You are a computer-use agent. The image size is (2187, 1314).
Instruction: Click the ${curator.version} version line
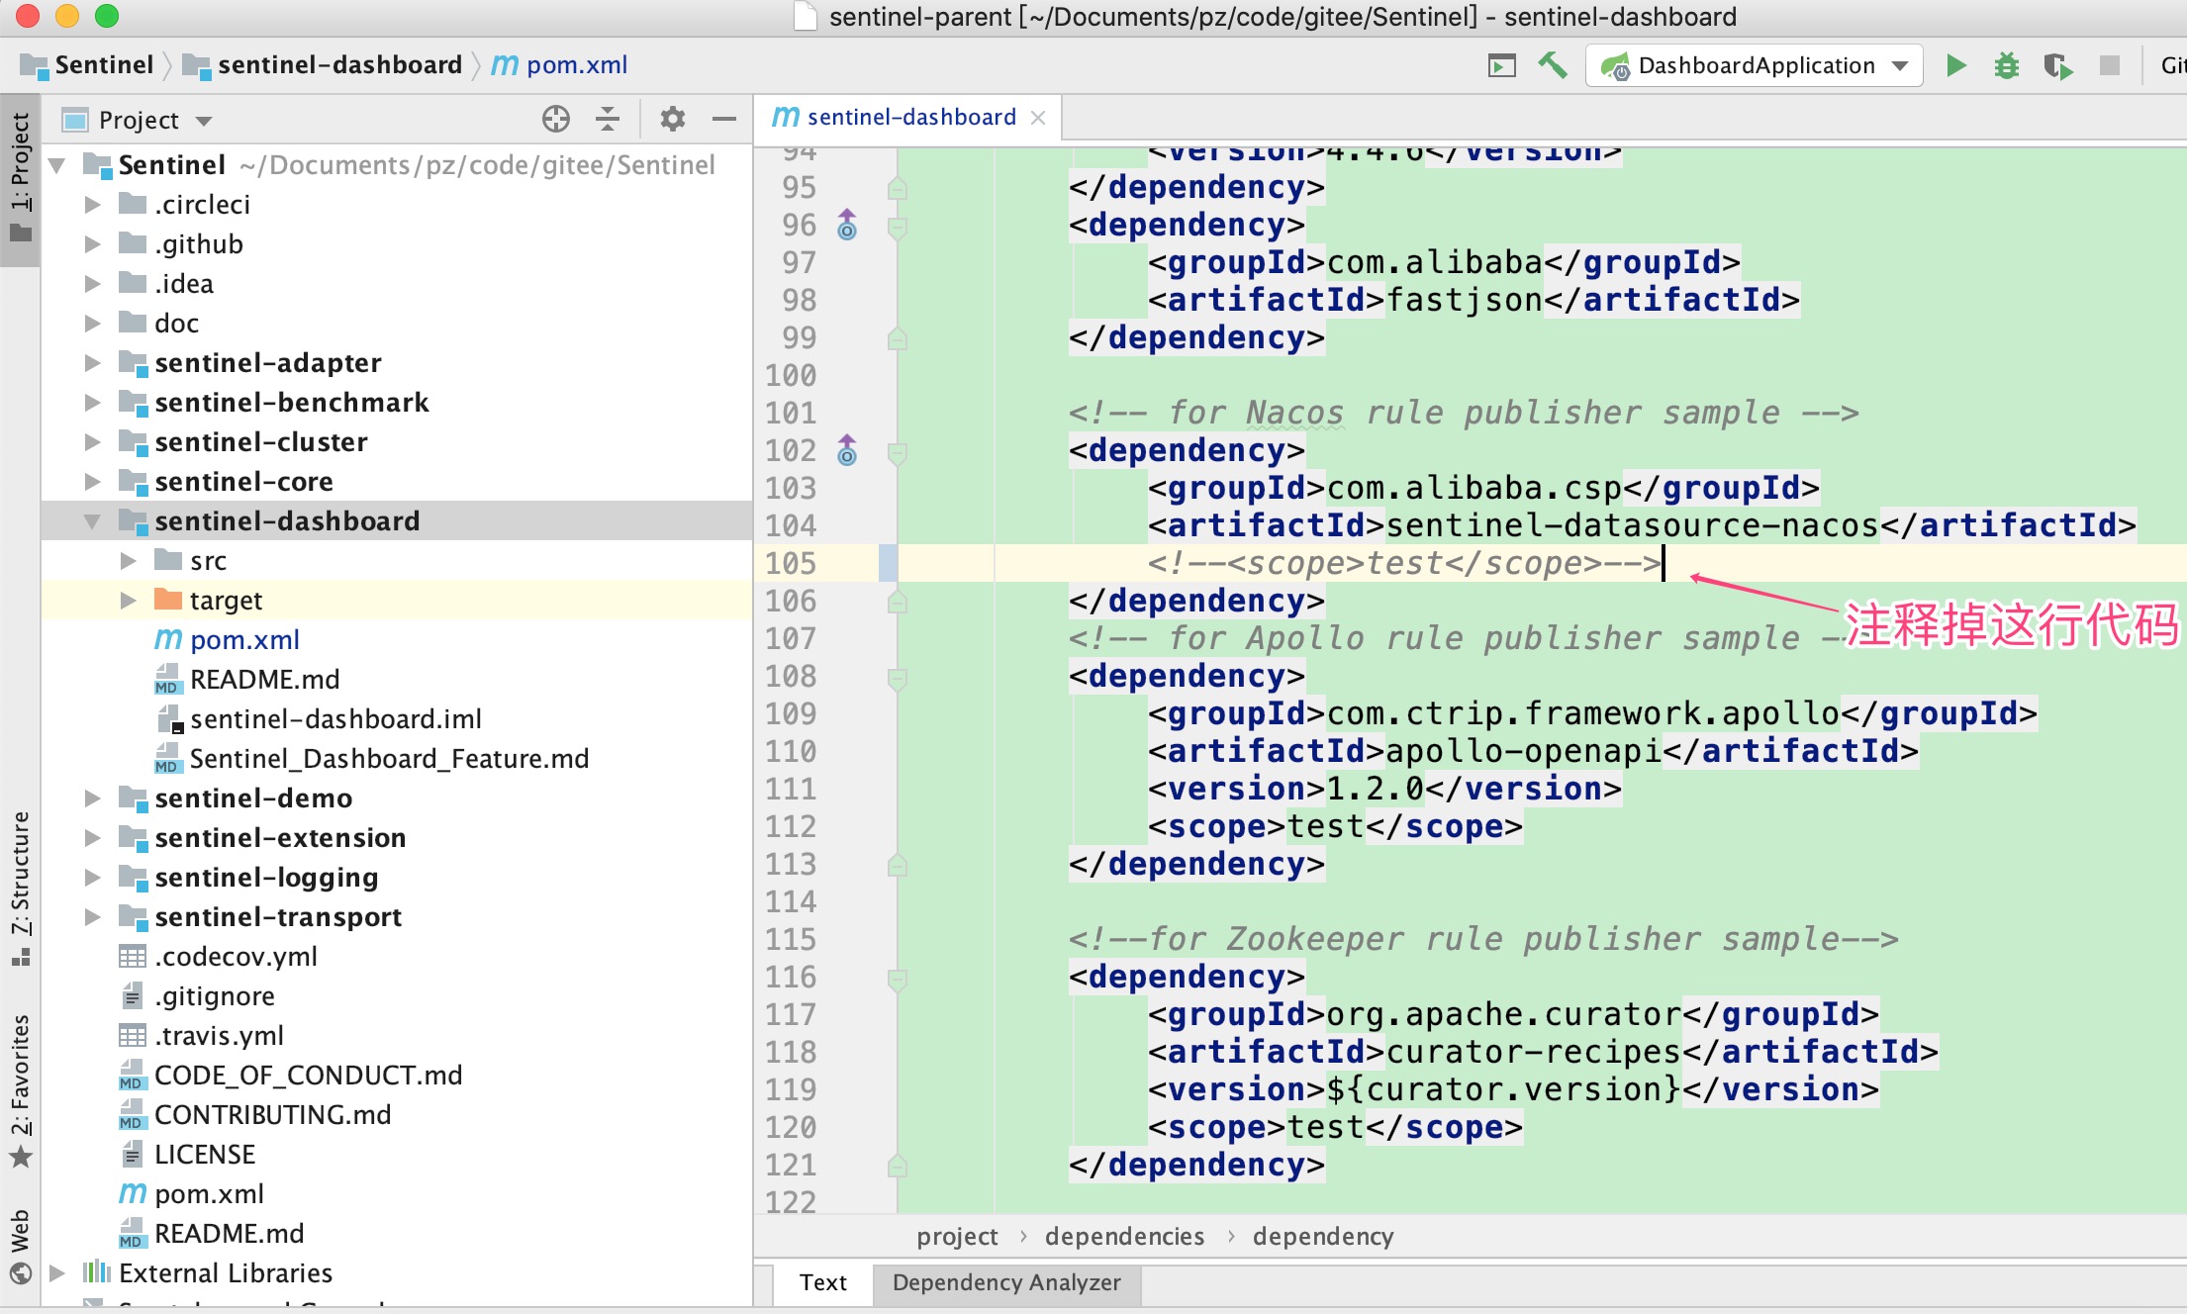pos(1513,1089)
